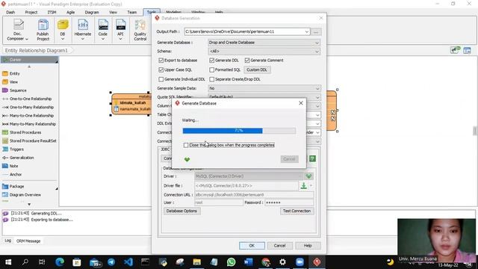Open Quality Control tool

click(140, 30)
